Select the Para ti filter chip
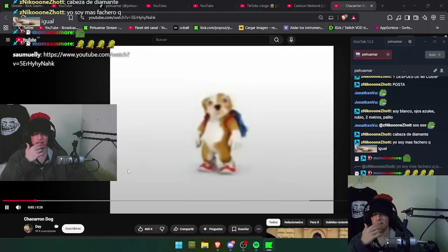 [314, 222]
